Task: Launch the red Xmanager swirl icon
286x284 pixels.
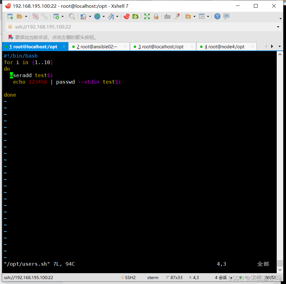Action: pyautogui.click(x=127, y=16)
